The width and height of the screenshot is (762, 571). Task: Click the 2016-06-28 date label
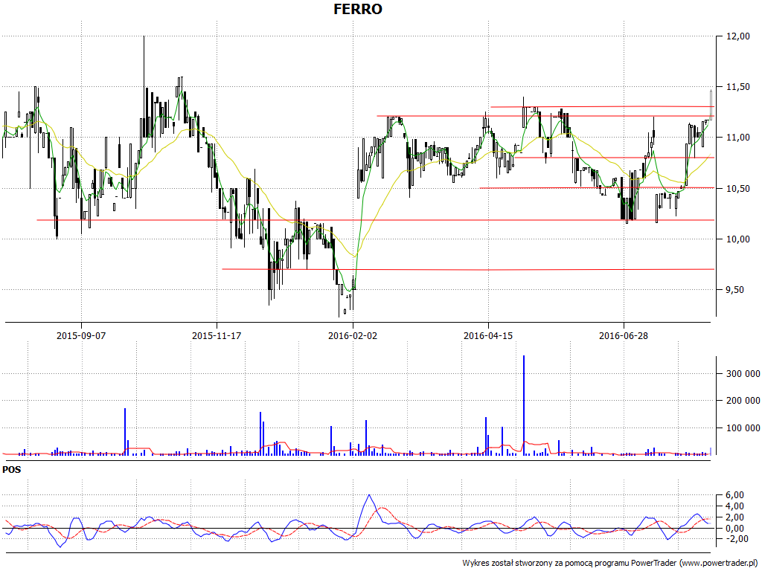624,335
